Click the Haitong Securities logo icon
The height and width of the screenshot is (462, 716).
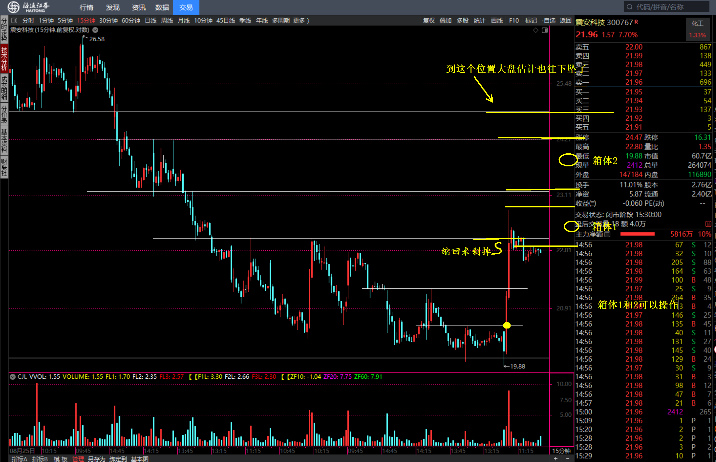[x=13, y=7]
